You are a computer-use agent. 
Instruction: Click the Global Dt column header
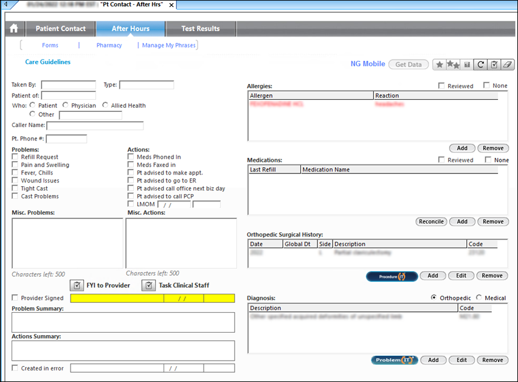point(300,244)
